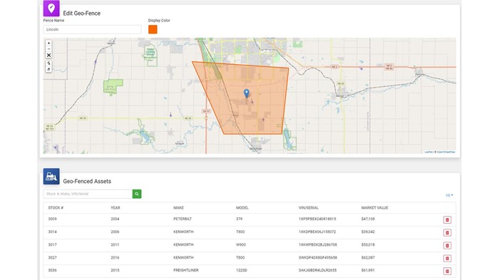Screen dimensions: 499x280
Task: Delete asset 3014 Kenworth T800 row
Action: pyautogui.click(x=447, y=232)
